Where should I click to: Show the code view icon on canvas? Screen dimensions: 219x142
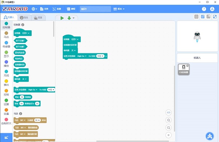pos(169,112)
